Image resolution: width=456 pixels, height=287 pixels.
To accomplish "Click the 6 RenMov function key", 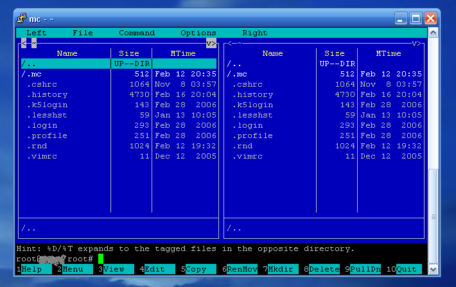I will [x=240, y=269].
